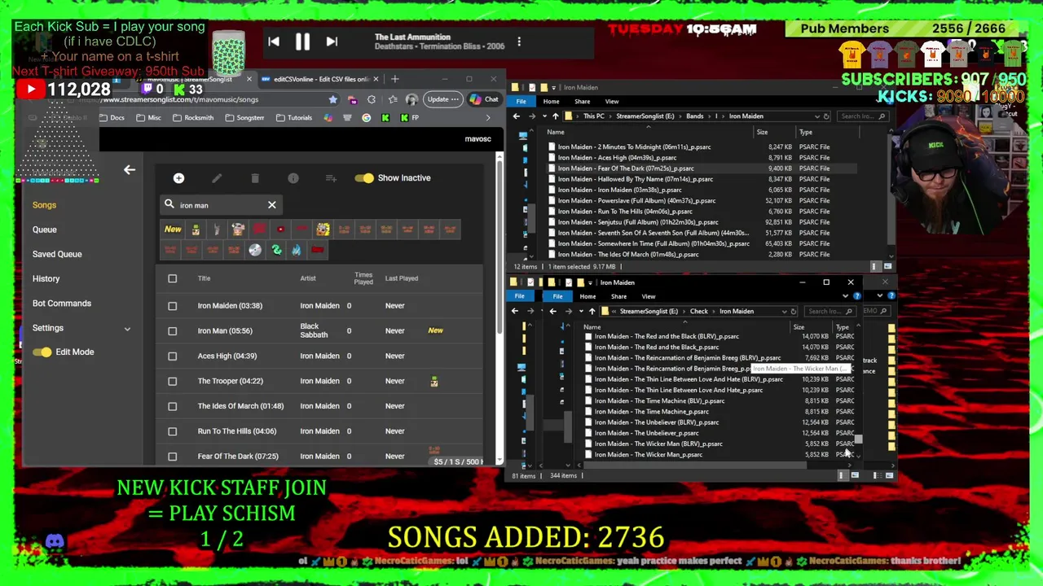Check The Trooper (04:22) row checkbox
Viewport: 1043px width, 586px height.
(x=172, y=381)
